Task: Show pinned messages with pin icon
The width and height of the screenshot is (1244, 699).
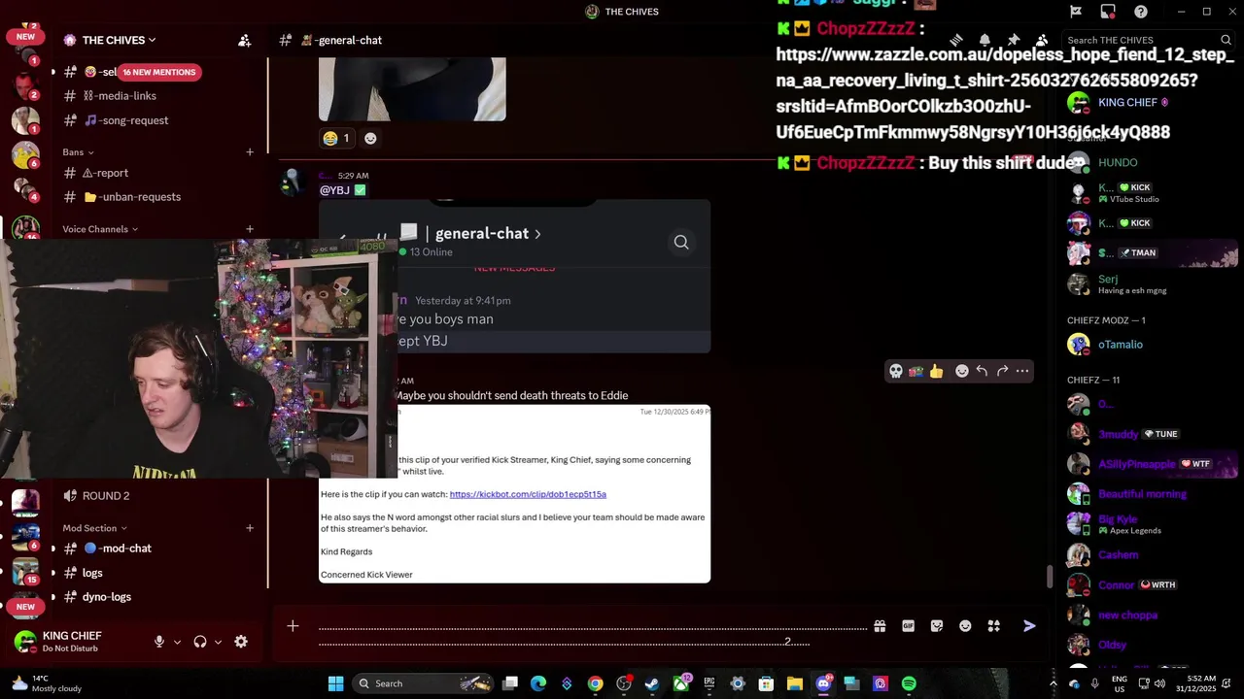Action: (x=1013, y=40)
